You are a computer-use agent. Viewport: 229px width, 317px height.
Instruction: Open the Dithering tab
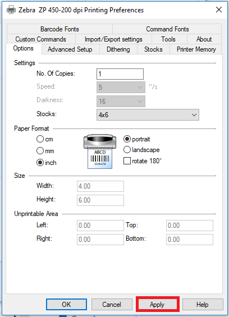pyautogui.click(x=118, y=49)
